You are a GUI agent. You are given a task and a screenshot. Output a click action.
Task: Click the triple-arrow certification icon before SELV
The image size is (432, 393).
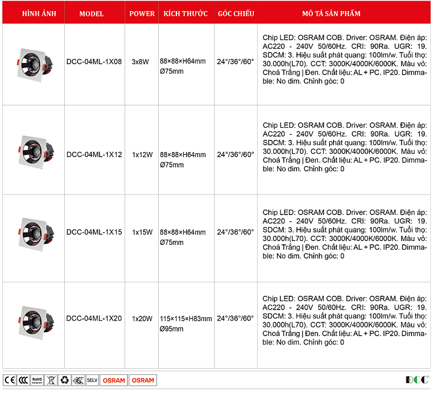tap(79, 380)
